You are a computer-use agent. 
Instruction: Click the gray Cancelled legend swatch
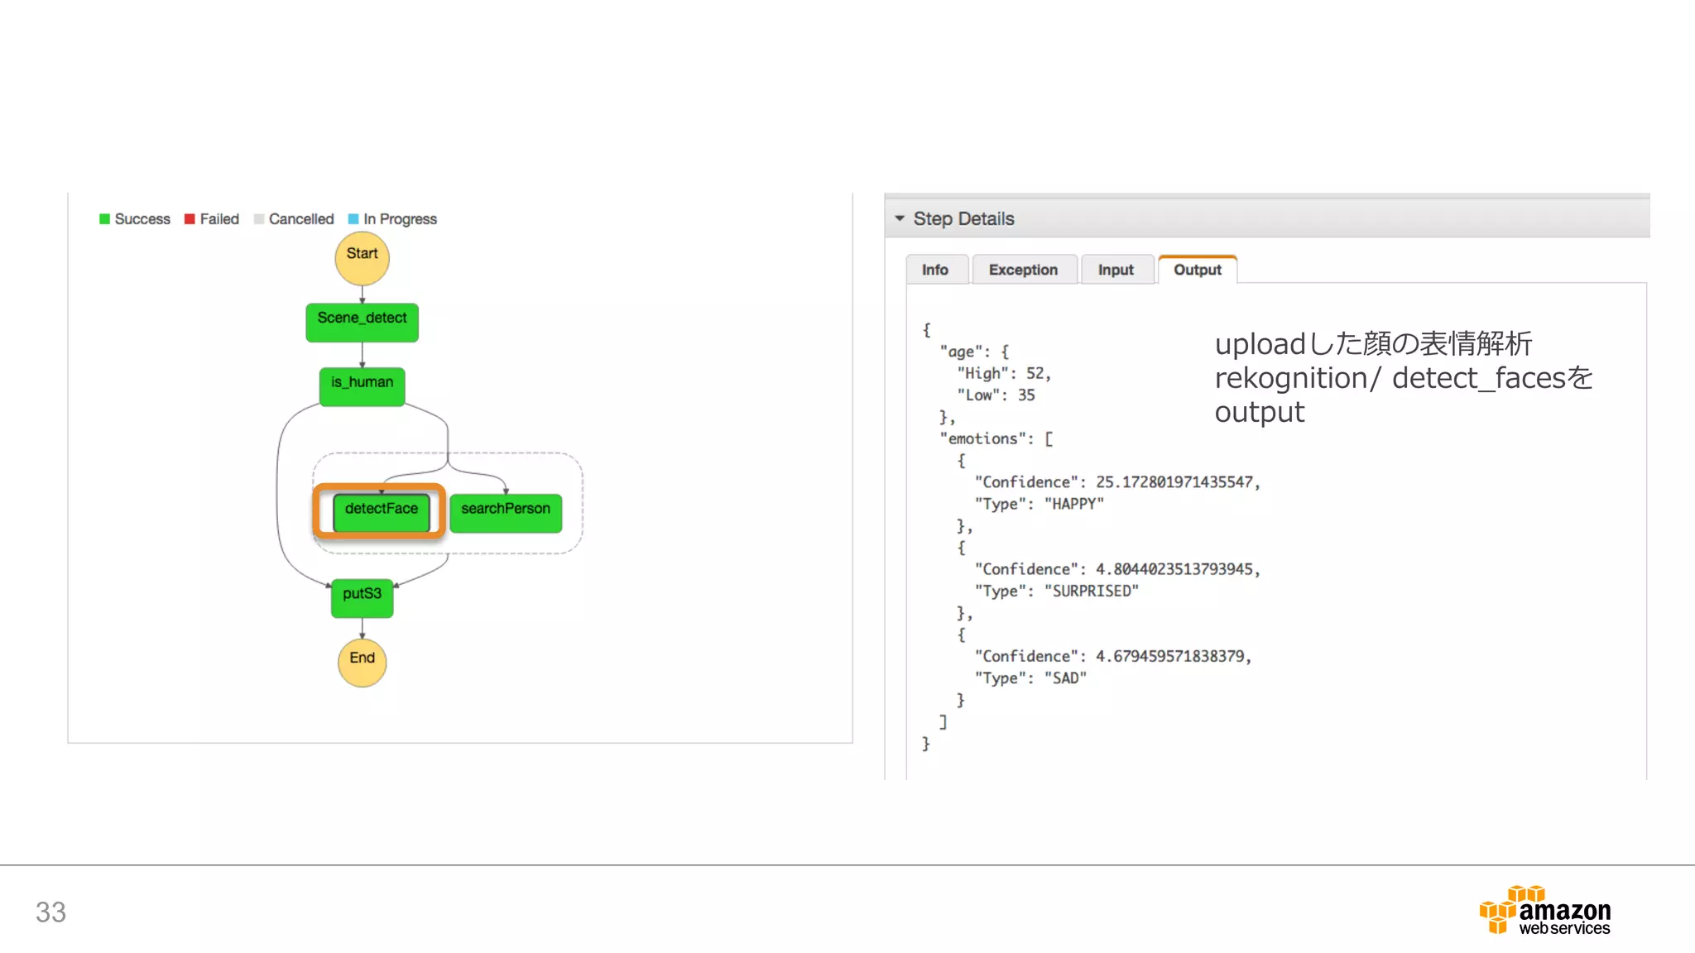coord(259,219)
